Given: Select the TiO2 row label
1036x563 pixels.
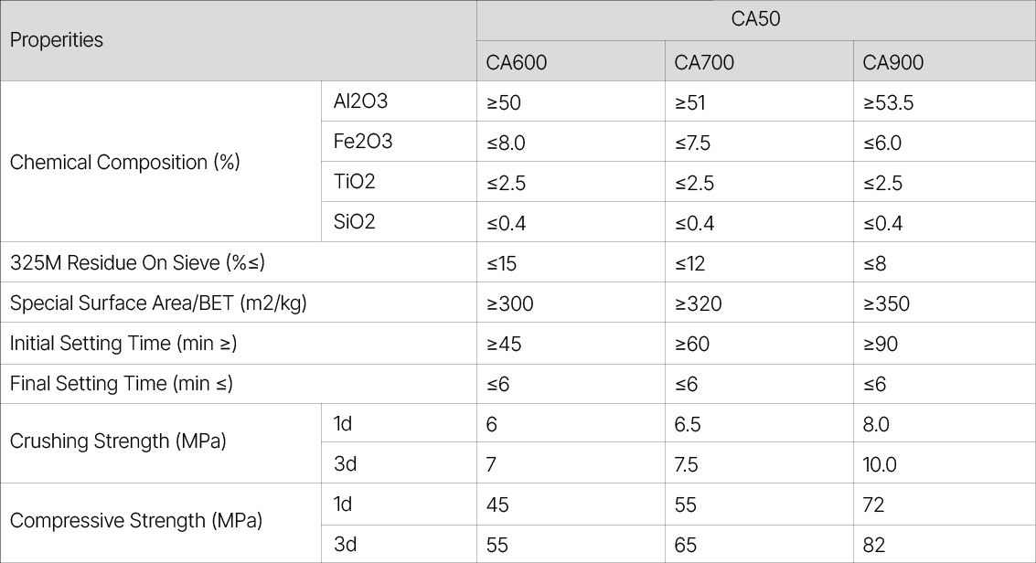Looking at the screenshot, I should tap(355, 182).
